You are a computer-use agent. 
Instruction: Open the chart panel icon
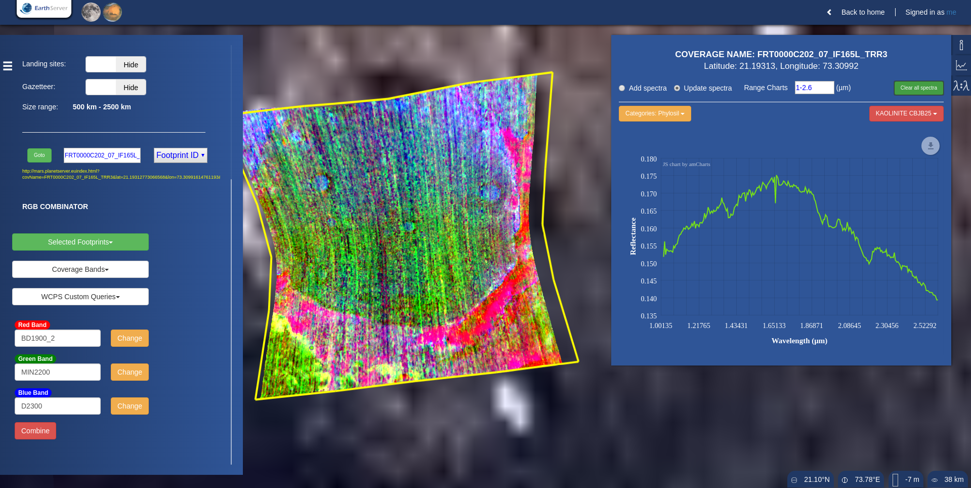click(961, 65)
